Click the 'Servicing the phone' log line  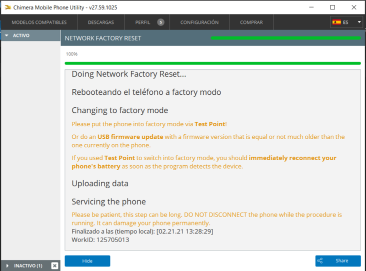[109, 202]
